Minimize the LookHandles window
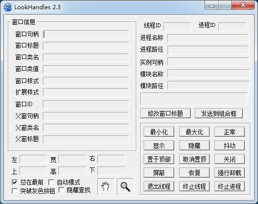Image resolution: width=258 pixels, height=204 pixels. (x=212, y=5)
